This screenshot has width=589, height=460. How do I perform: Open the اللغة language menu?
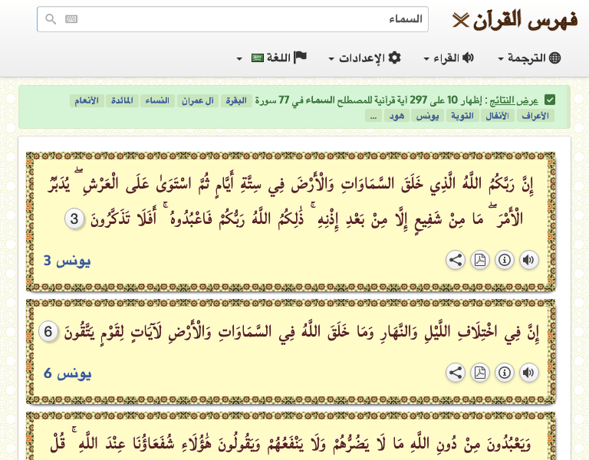tap(272, 58)
